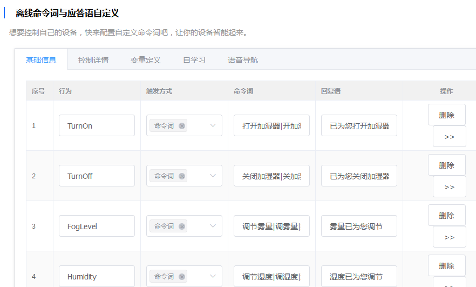
Task: Expand trigger dropdown arrow for TurnOff row
Action: pyautogui.click(x=213, y=176)
